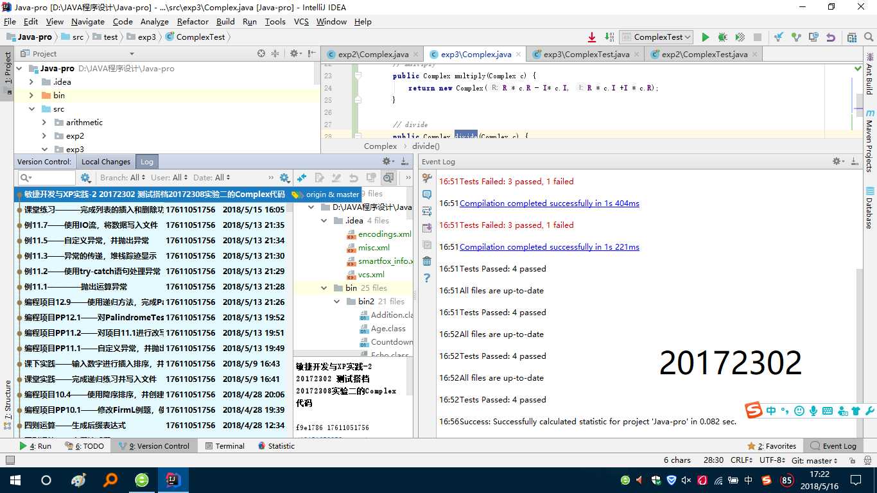The image size is (877, 493).
Task: Open the Project panel gear settings
Action: (295, 54)
